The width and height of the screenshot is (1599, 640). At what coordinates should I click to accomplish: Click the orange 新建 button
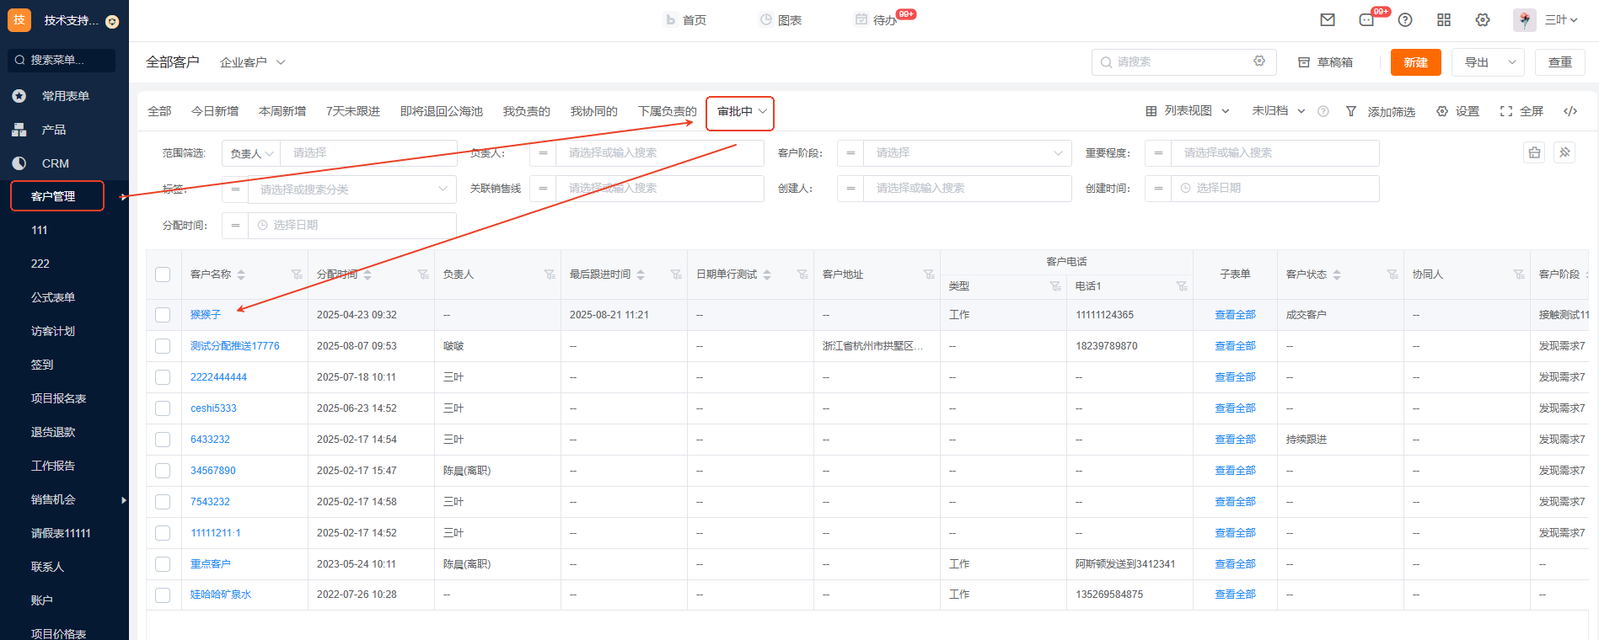click(1415, 62)
